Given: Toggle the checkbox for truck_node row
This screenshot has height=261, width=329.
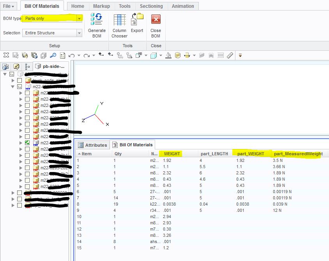Looking at the screenshot, I should coord(19,80).
